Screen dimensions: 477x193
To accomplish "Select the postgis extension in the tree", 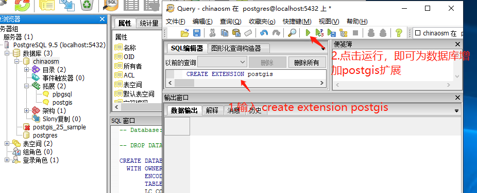I will [62, 103].
